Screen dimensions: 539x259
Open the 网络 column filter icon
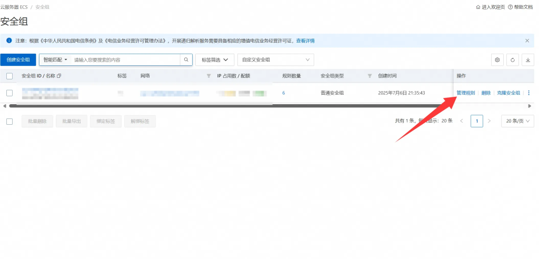(x=208, y=76)
